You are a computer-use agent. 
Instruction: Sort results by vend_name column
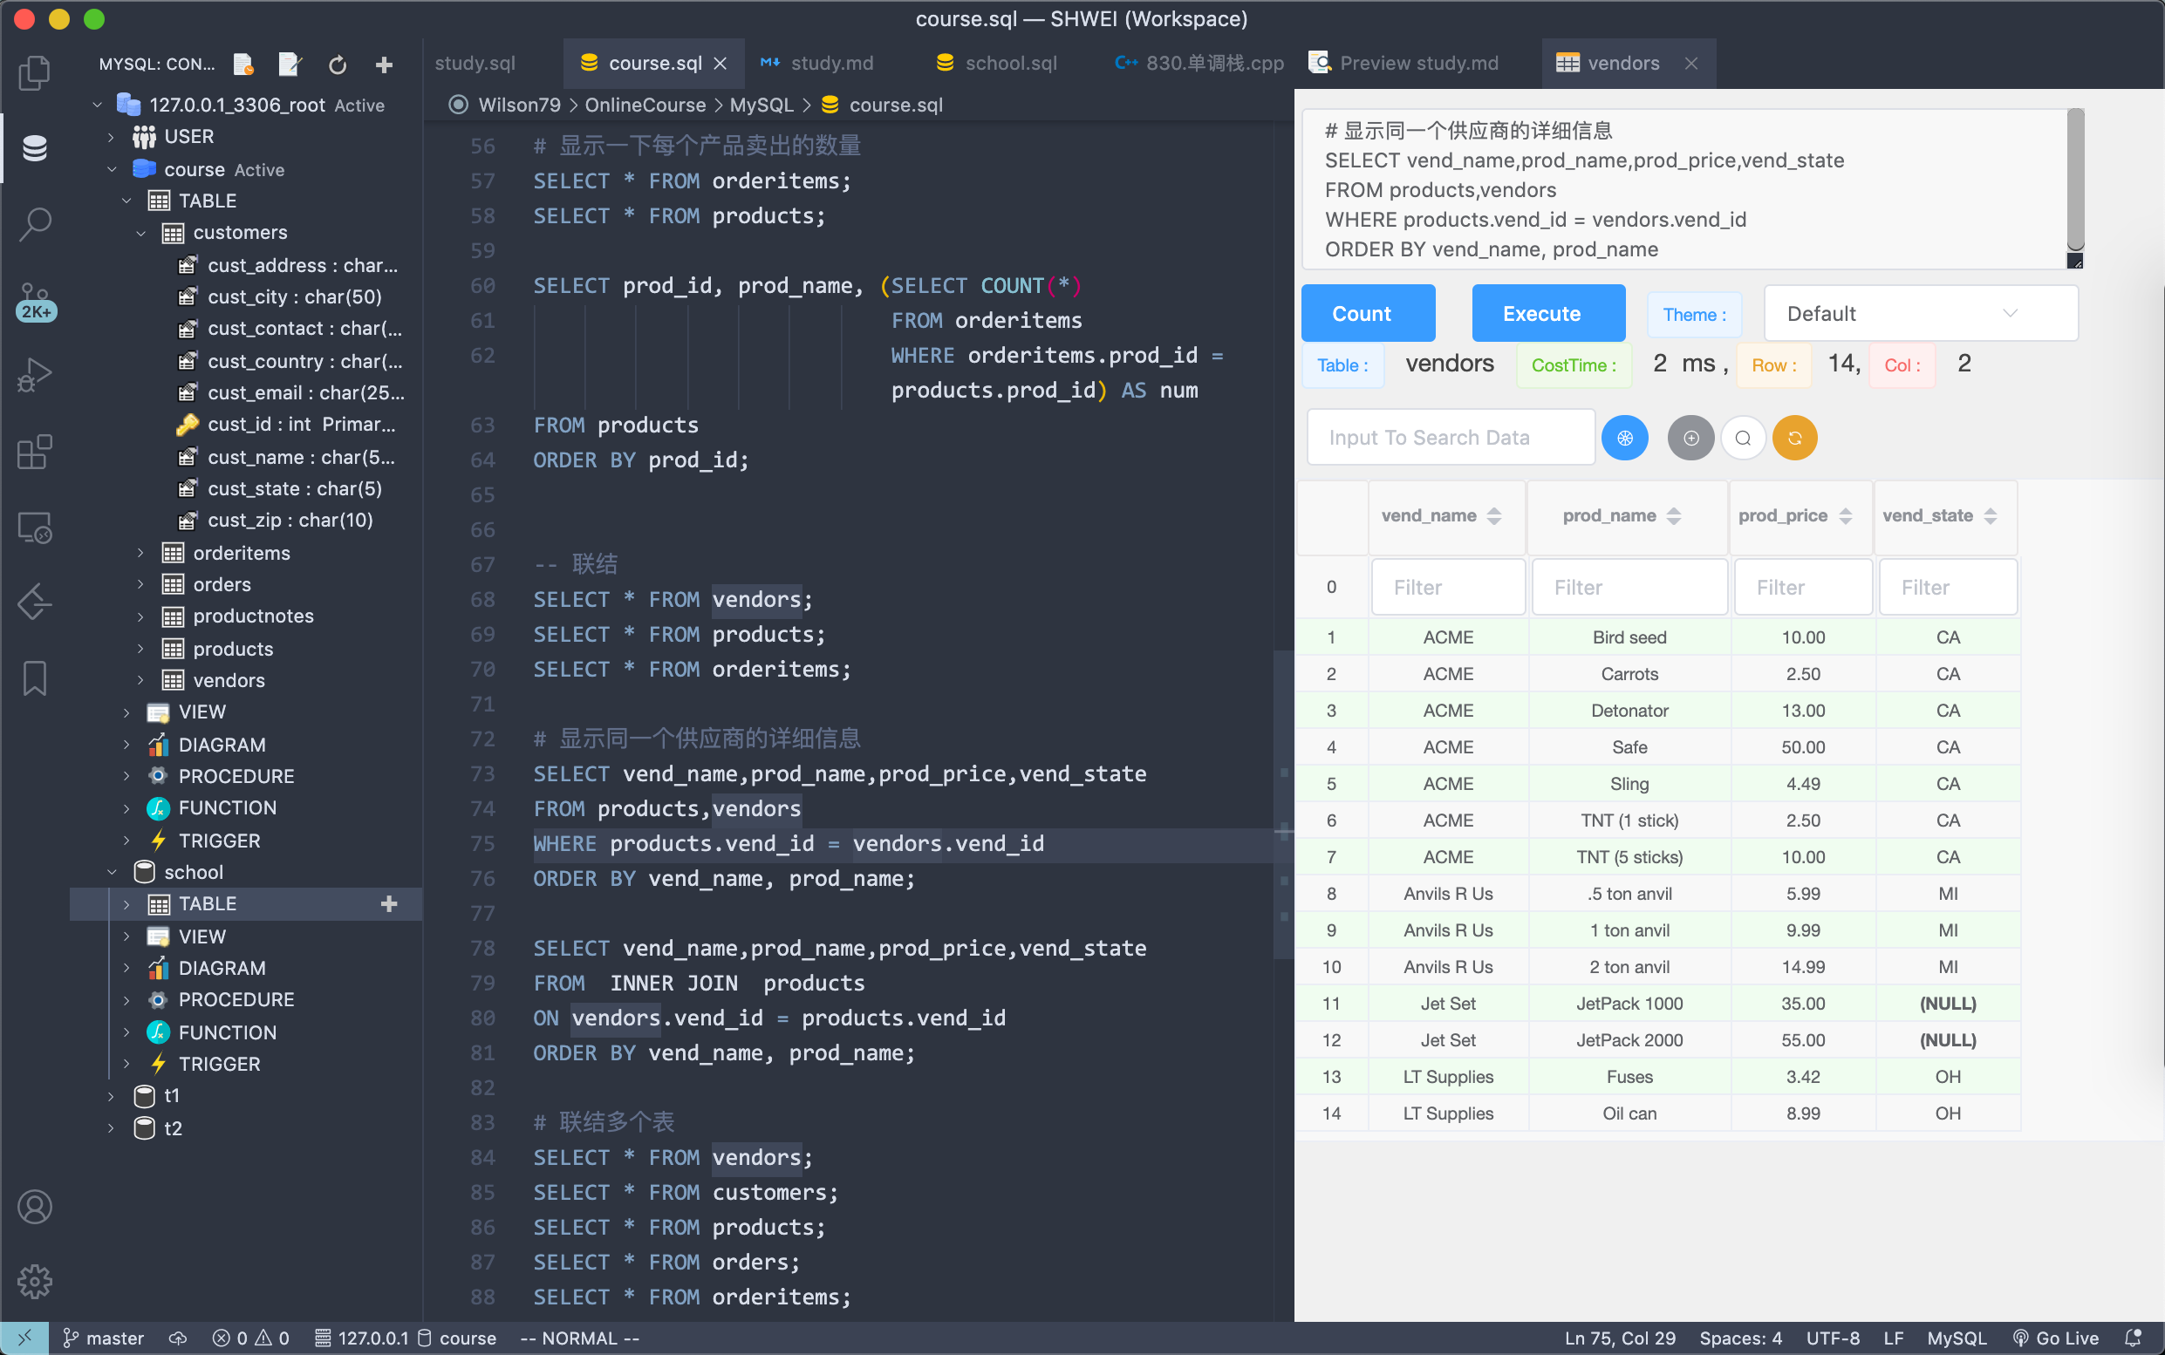1493,516
